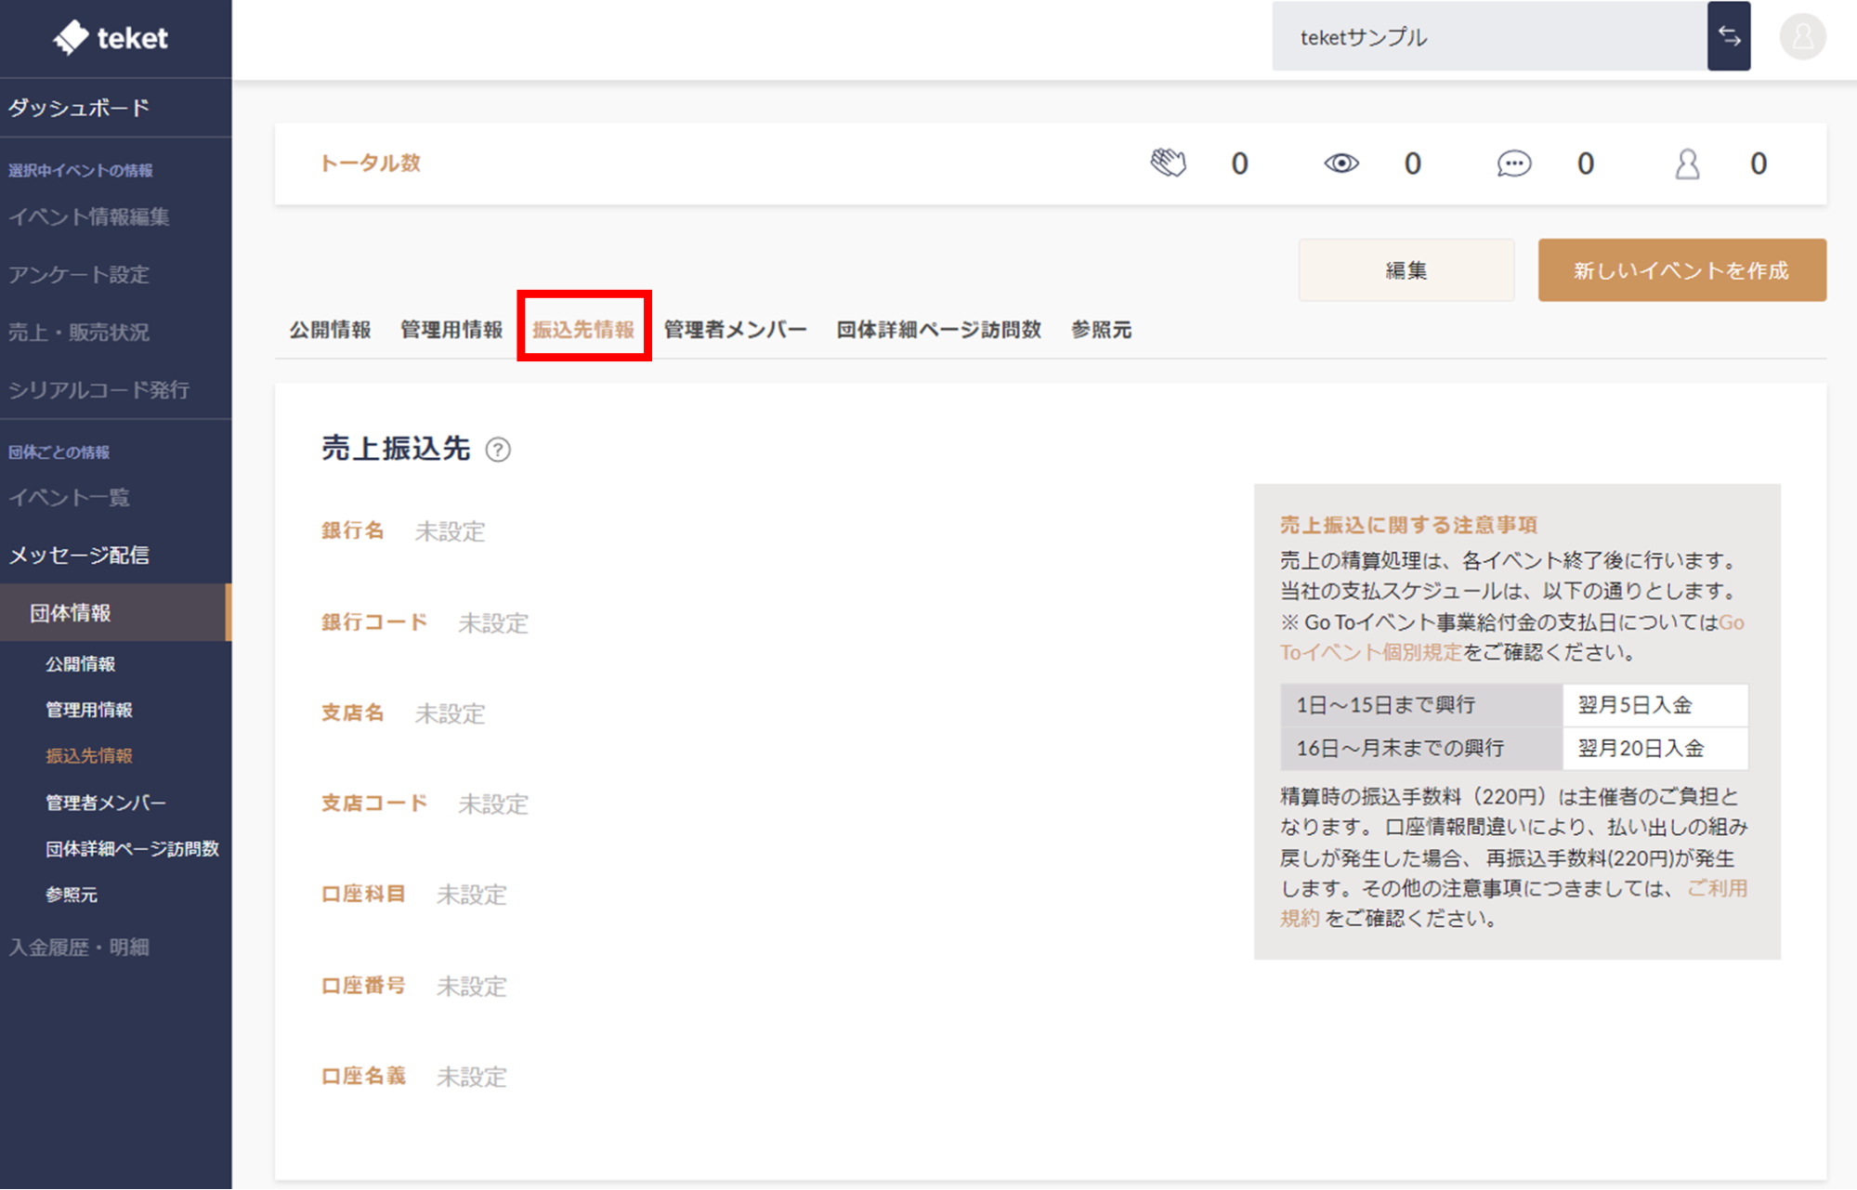Select 公開情報 in sidebar submenu

81,664
